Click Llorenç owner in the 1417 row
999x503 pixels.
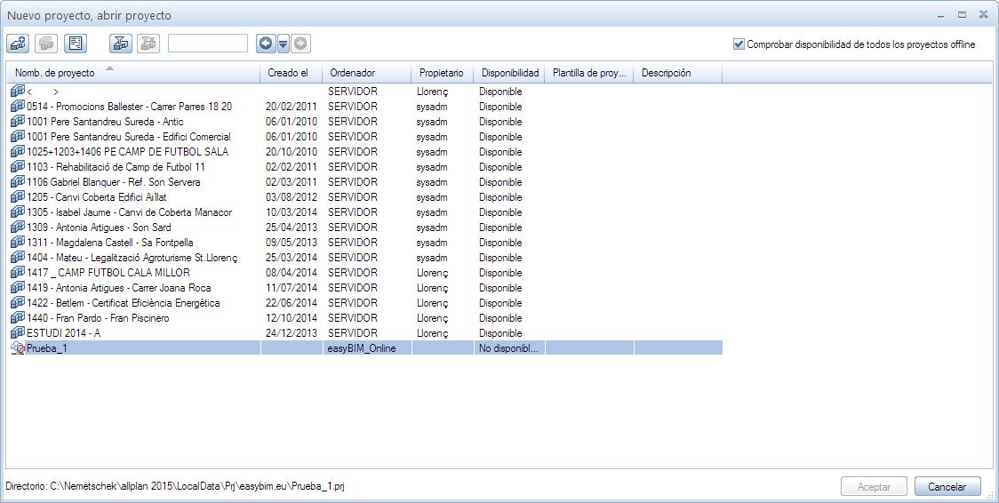tap(433, 273)
